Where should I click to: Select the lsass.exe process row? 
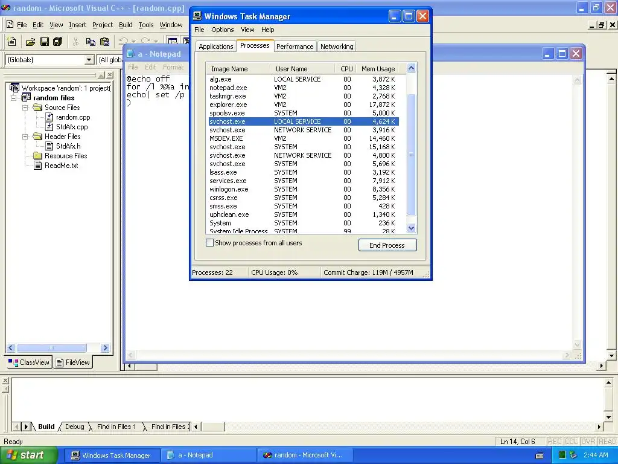pos(304,172)
